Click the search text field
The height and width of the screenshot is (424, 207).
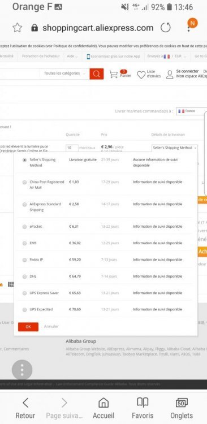point(20,73)
